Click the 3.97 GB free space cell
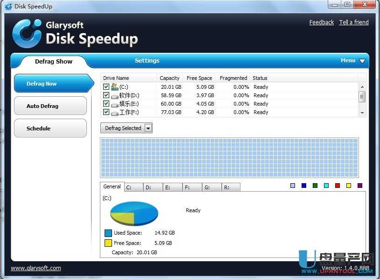 [205, 96]
